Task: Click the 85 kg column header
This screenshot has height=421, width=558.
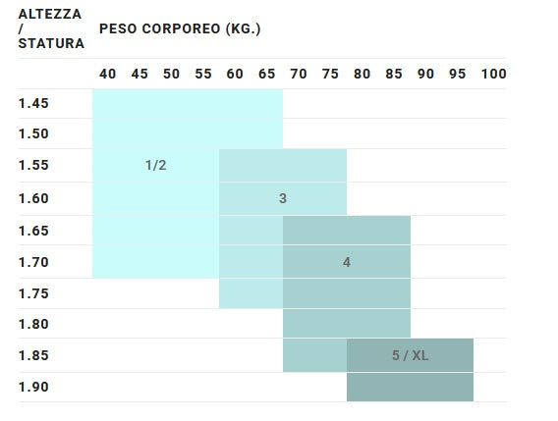Action: [x=394, y=74]
